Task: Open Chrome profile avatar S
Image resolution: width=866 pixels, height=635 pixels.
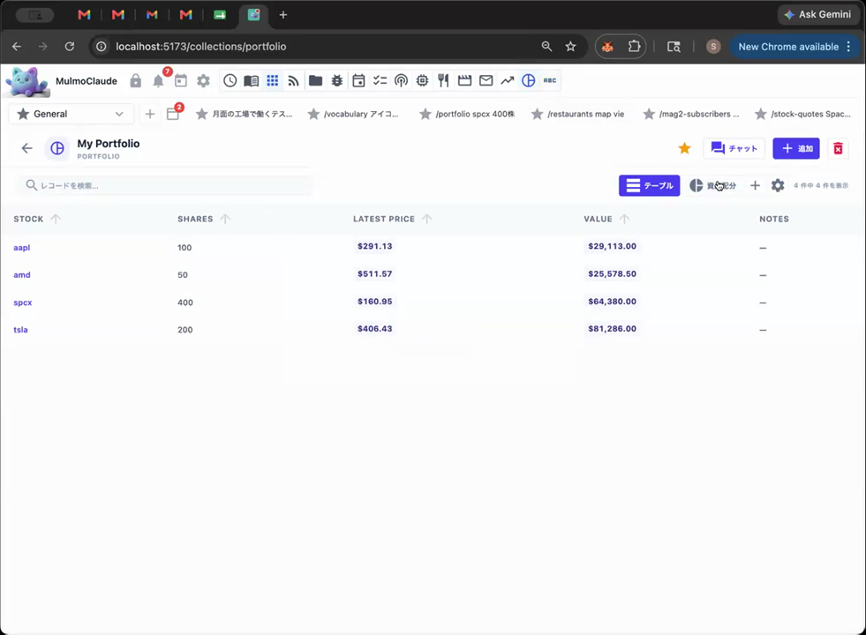Action: [713, 47]
